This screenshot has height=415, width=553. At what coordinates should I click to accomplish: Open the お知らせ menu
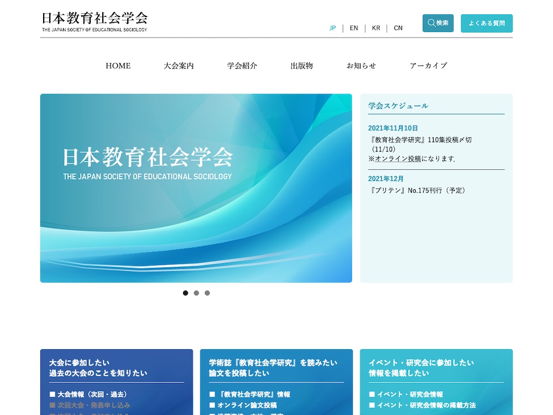tap(361, 66)
